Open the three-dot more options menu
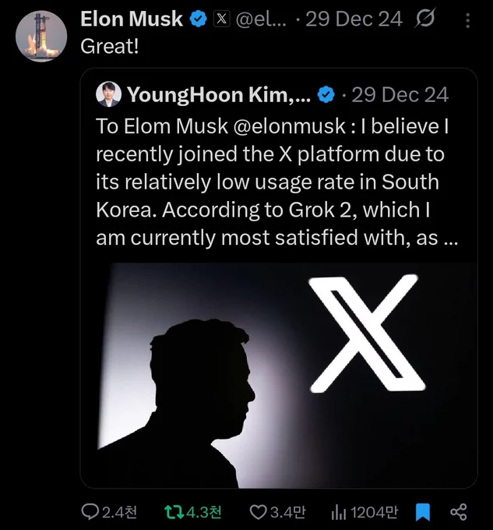Screen dimensions: 493x530 pos(467,20)
